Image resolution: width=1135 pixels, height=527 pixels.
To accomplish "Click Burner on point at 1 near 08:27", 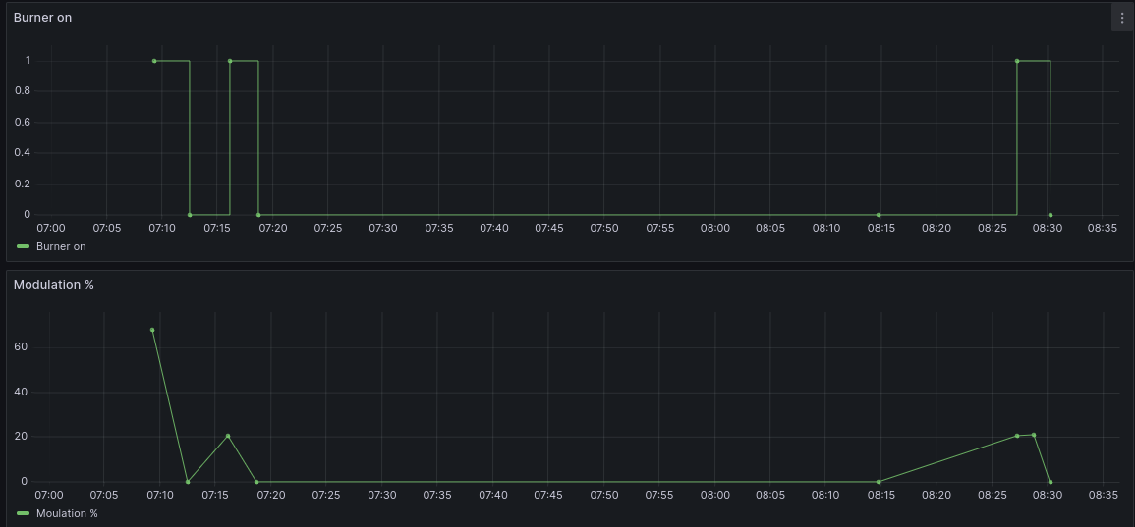I will (1017, 61).
